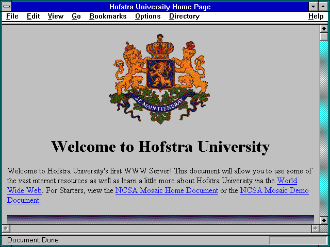Viewport: 330px width, 247px height.
Task: Click the vertical scrollbar up arrow
Action: click(x=324, y=29)
